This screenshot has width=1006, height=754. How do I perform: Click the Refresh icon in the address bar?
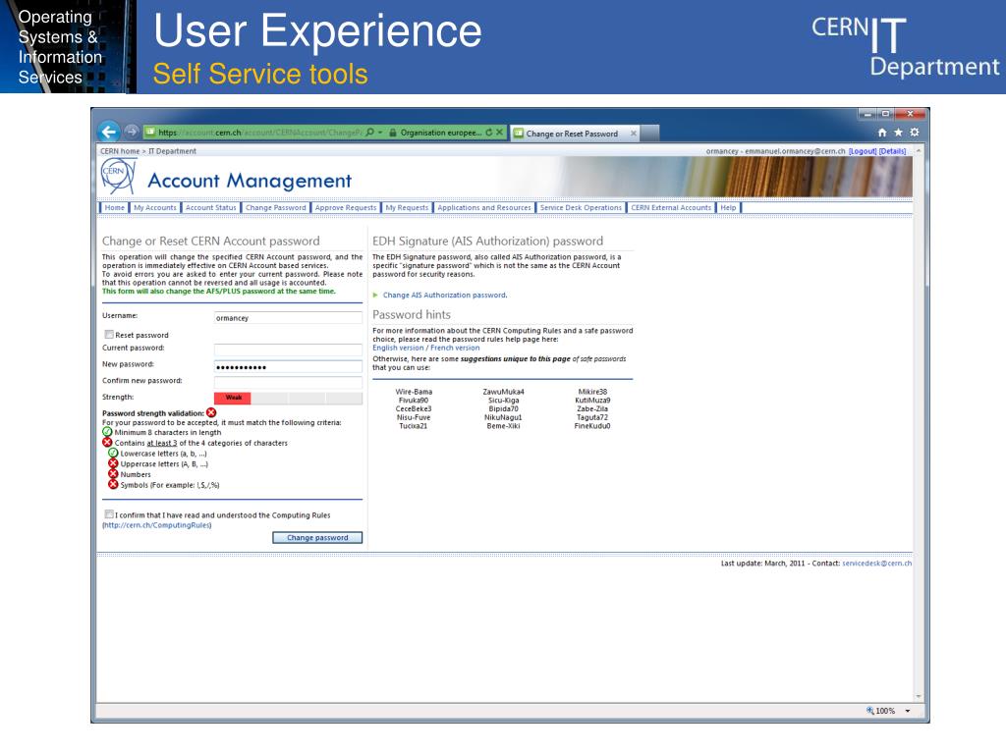coord(489,133)
